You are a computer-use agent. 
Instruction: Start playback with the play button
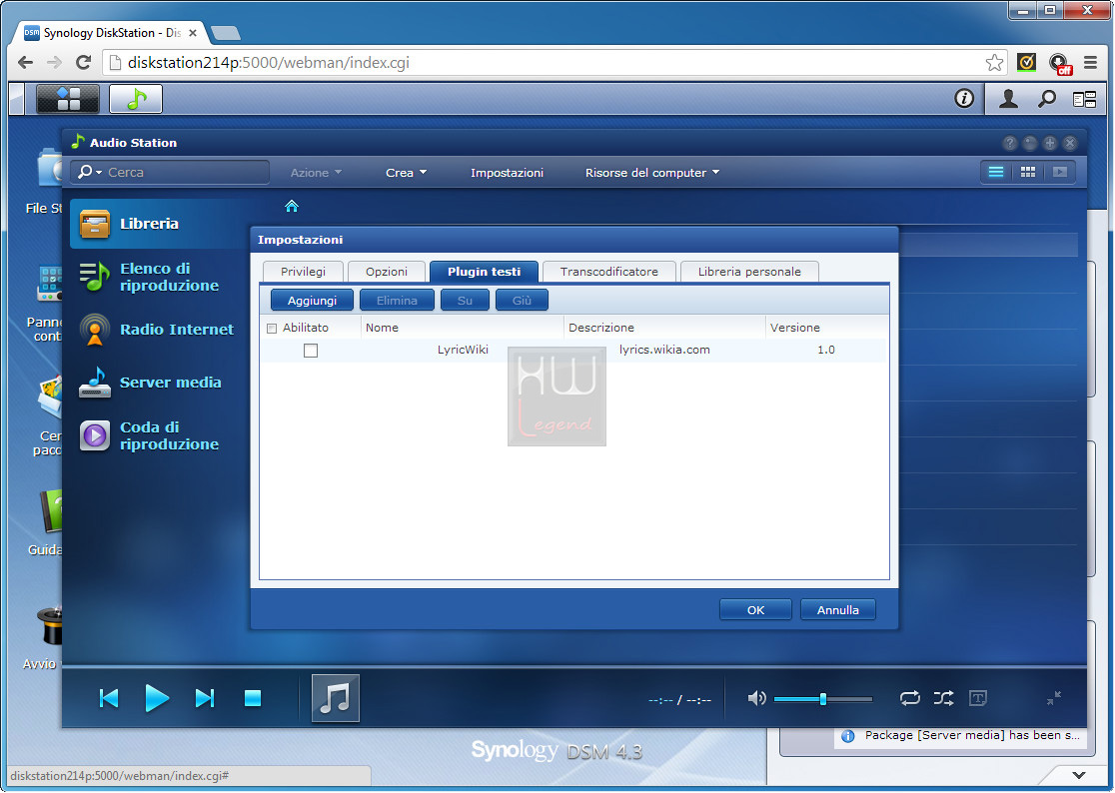[x=157, y=698]
